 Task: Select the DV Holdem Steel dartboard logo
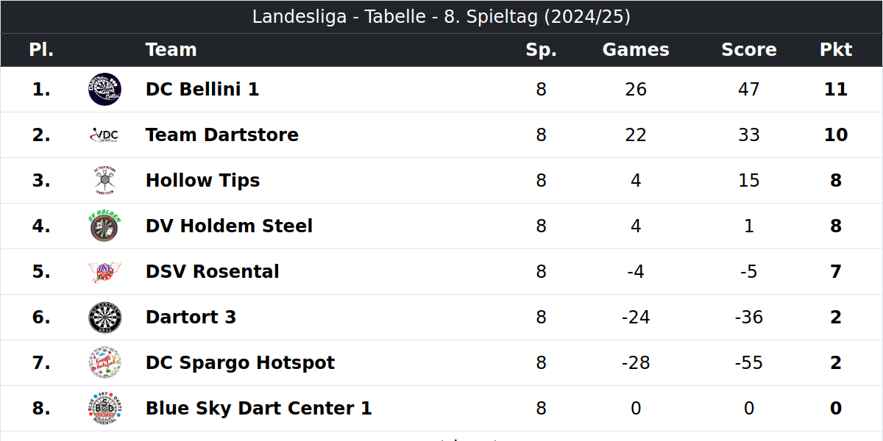[104, 226]
